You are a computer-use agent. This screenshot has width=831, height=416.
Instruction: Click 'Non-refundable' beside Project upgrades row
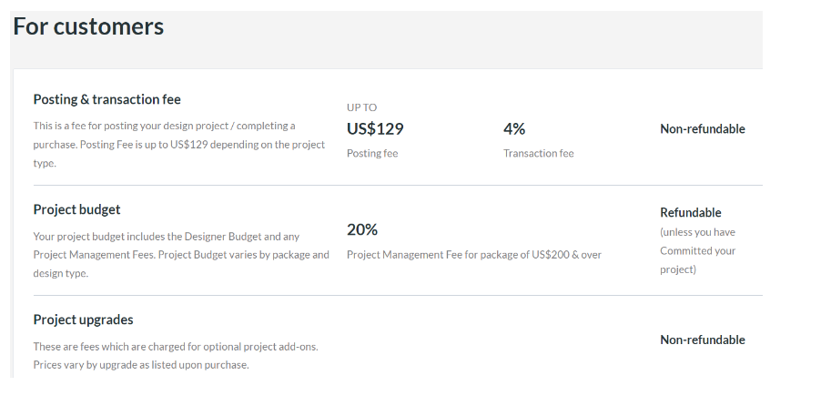pyautogui.click(x=703, y=340)
